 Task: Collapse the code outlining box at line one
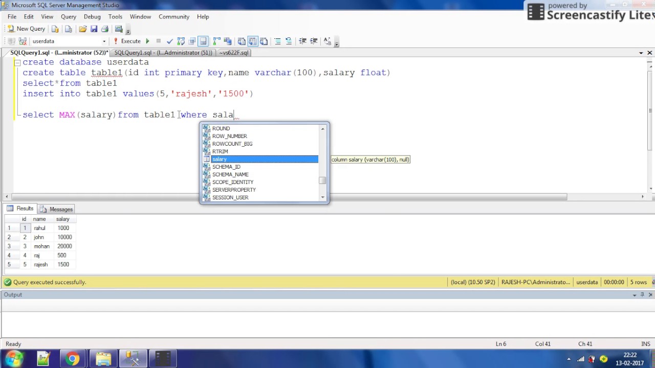[17, 62]
